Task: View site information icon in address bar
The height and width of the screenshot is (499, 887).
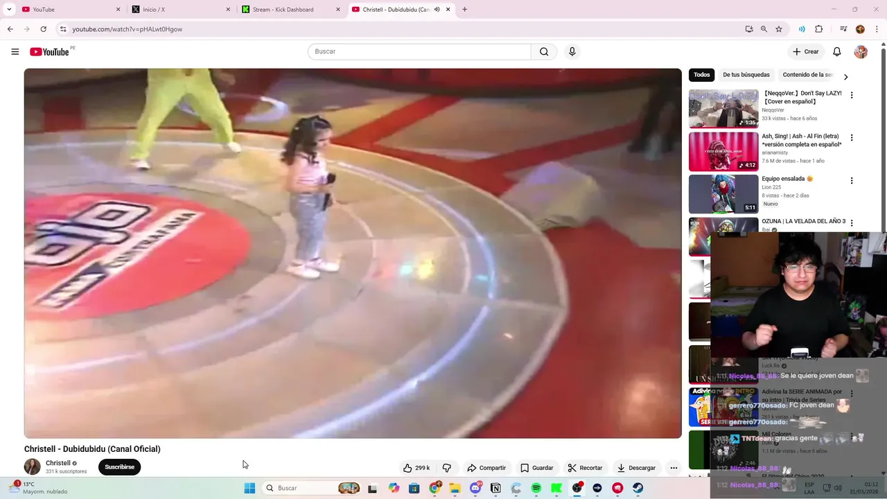Action: click(63, 29)
